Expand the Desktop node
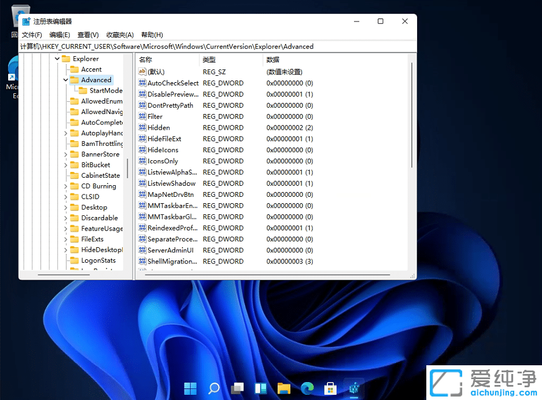 [x=65, y=207]
